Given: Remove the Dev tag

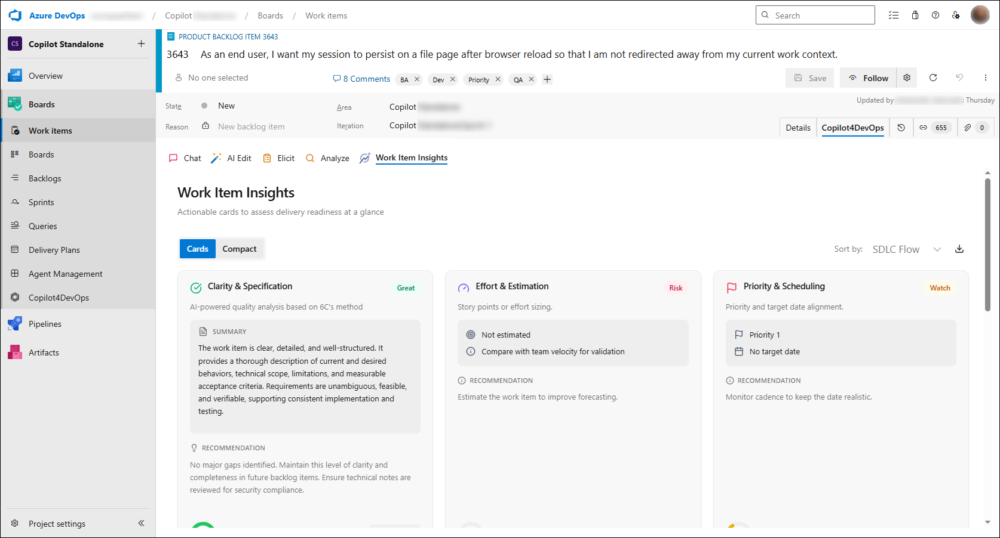Looking at the screenshot, I should tap(453, 79).
